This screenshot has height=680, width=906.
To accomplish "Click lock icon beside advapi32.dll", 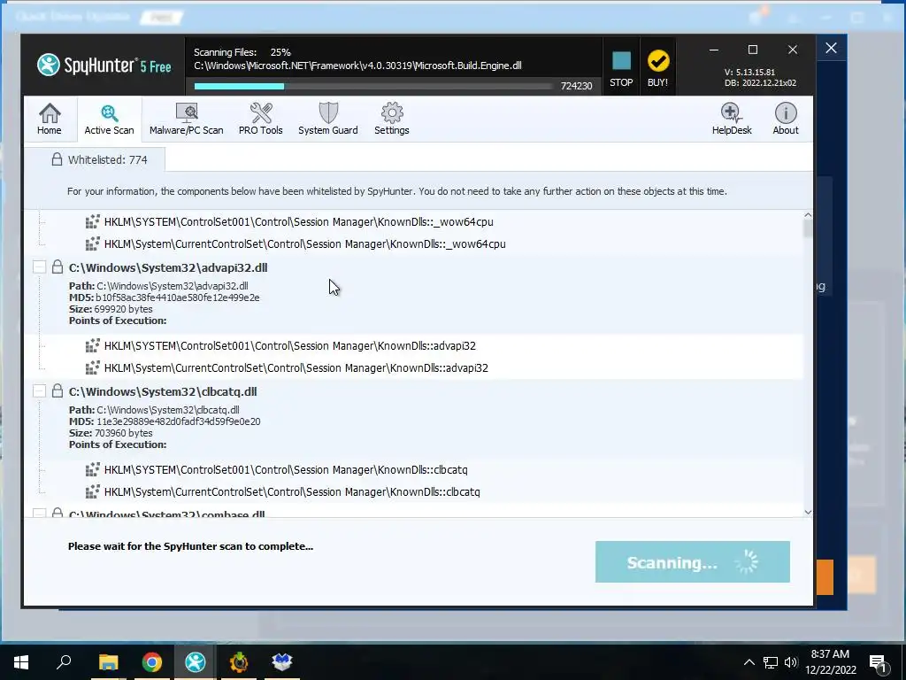I will pos(58,267).
